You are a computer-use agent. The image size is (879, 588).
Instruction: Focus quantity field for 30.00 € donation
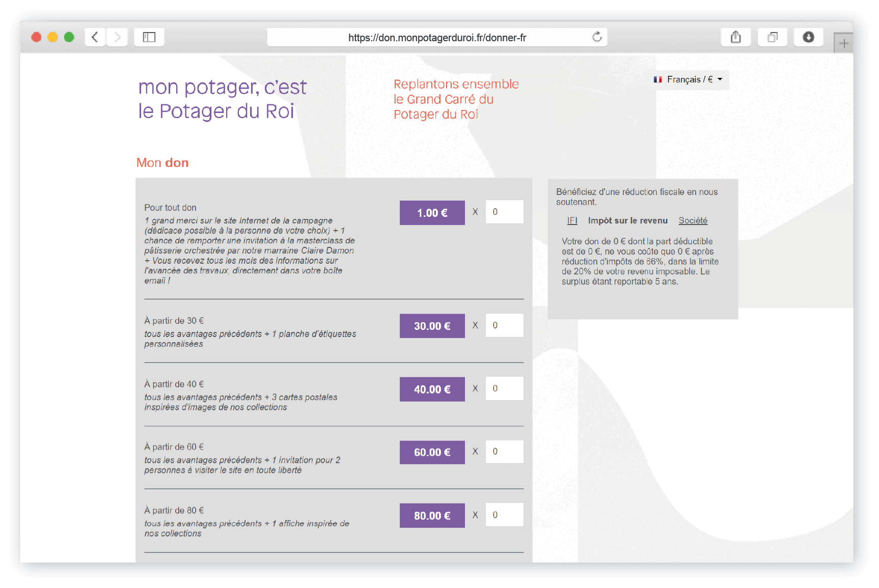504,325
